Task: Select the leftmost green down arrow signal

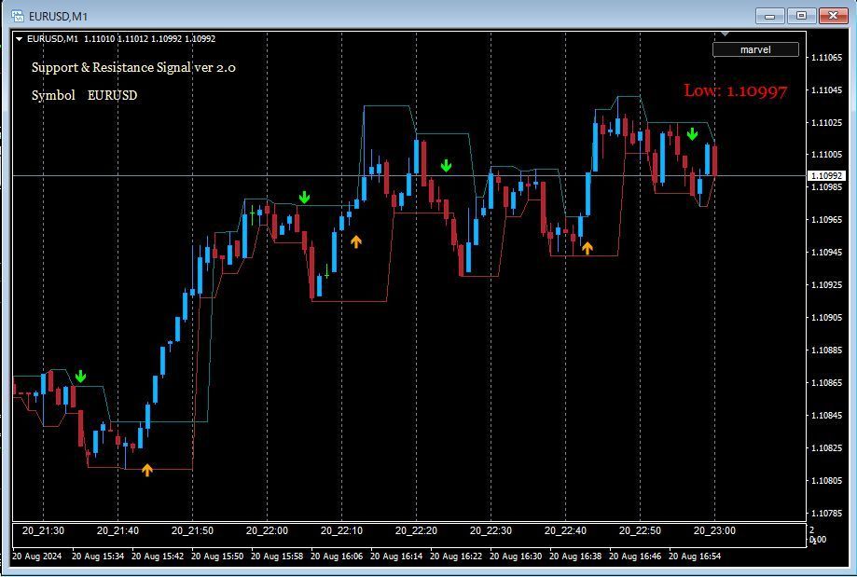Action: [81, 377]
